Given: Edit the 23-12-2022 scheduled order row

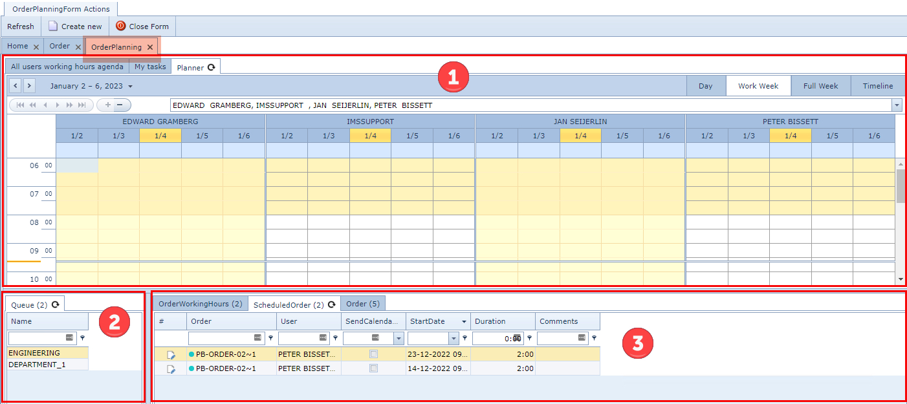Looking at the screenshot, I should 171,354.
